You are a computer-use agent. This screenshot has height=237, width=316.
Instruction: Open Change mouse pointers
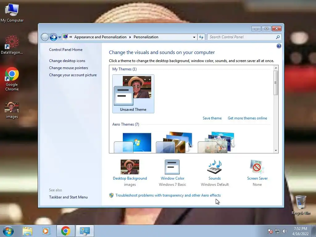(69, 68)
